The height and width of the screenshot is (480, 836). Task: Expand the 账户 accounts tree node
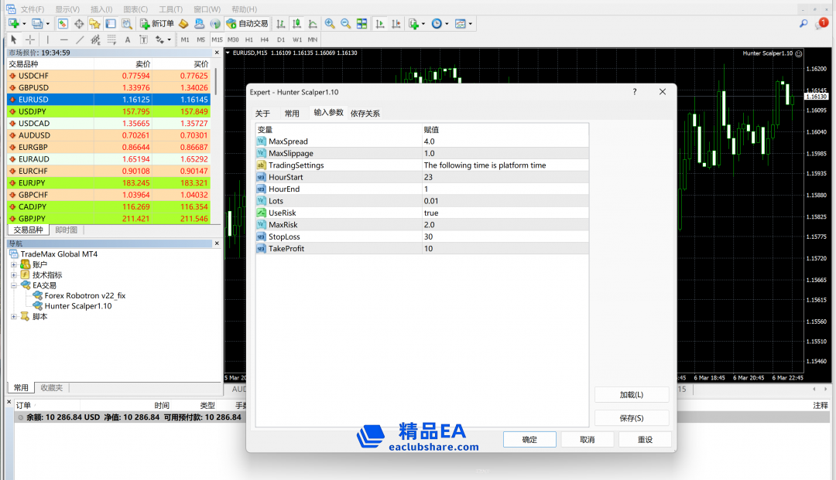tap(14, 265)
